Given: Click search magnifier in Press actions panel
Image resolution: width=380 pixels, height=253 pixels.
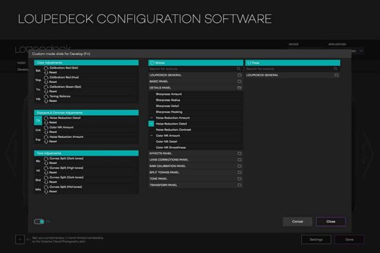Looking at the screenshot, I should (x=337, y=68).
